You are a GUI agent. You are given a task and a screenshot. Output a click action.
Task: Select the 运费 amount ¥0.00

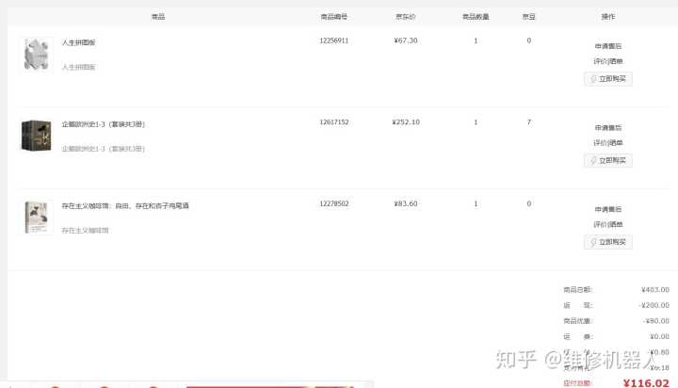coord(659,336)
